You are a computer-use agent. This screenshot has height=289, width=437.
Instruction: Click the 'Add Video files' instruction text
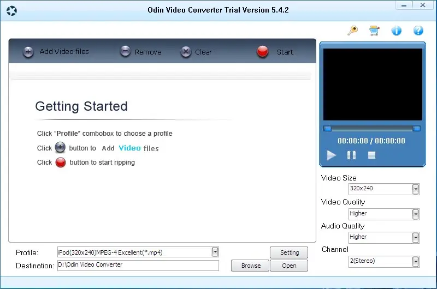pos(130,148)
